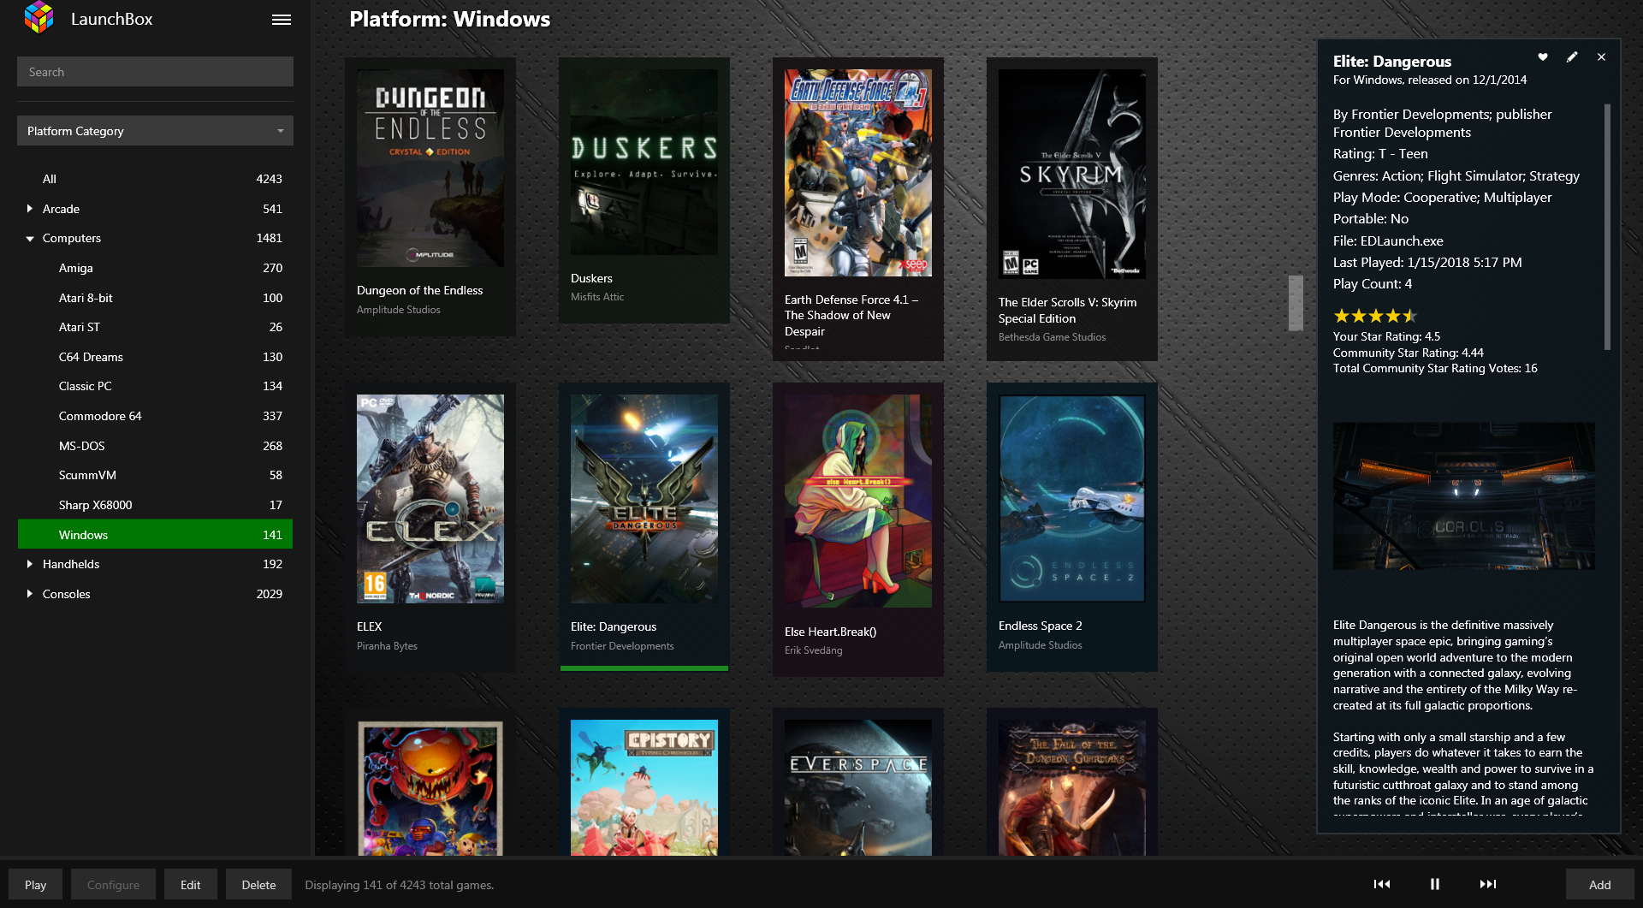The width and height of the screenshot is (1643, 908).
Task: Edit game details with the pencil icon
Action: (1572, 57)
